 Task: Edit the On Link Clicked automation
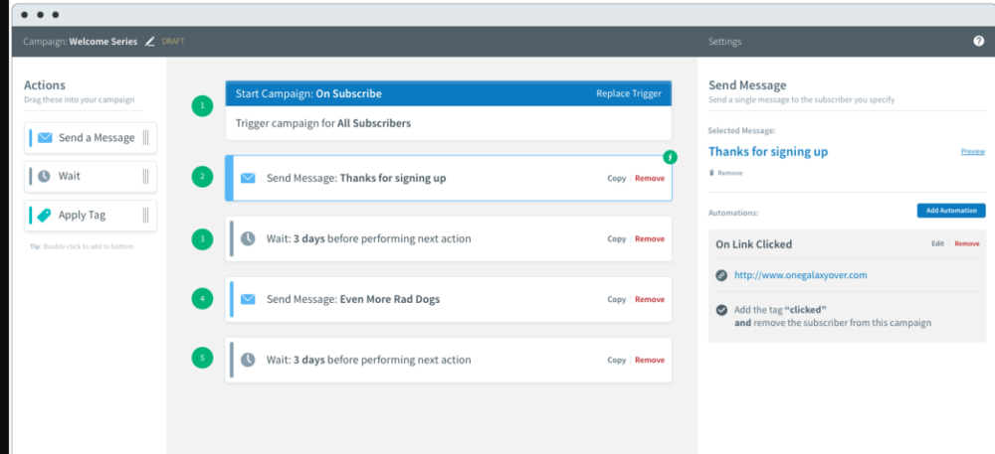[937, 243]
